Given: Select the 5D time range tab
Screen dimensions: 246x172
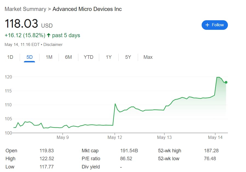Looking at the screenshot, I should (29, 57).
